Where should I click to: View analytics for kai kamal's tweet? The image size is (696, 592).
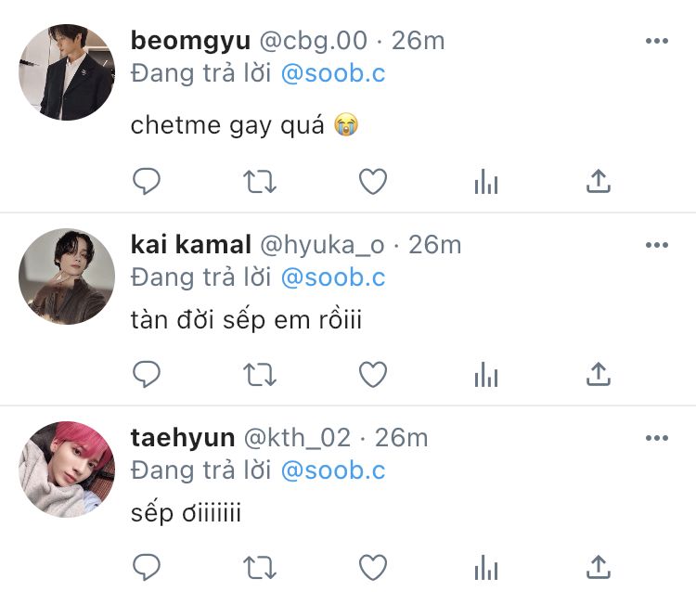[x=486, y=375]
